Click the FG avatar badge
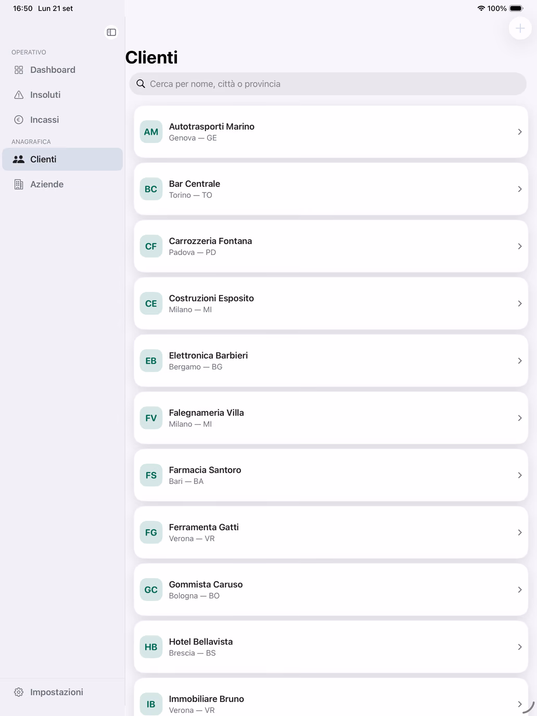The height and width of the screenshot is (716, 537). pyautogui.click(x=151, y=532)
